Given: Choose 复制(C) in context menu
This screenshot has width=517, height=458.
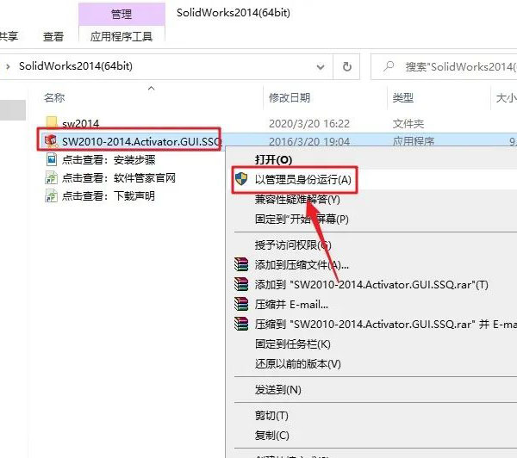Looking at the screenshot, I should click(271, 436).
